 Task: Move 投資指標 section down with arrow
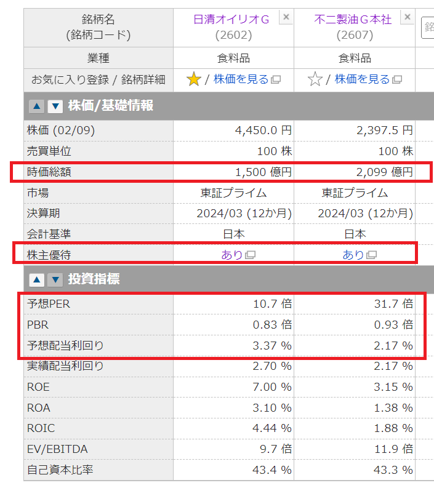click(x=55, y=280)
